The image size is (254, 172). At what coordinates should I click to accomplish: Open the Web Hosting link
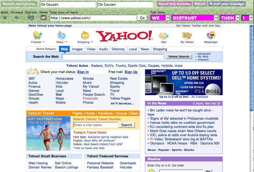[38, 163]
